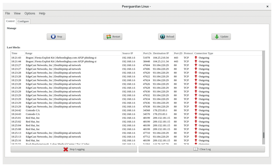
Task: Open the File menu
Action: click(x=7, y=13)
